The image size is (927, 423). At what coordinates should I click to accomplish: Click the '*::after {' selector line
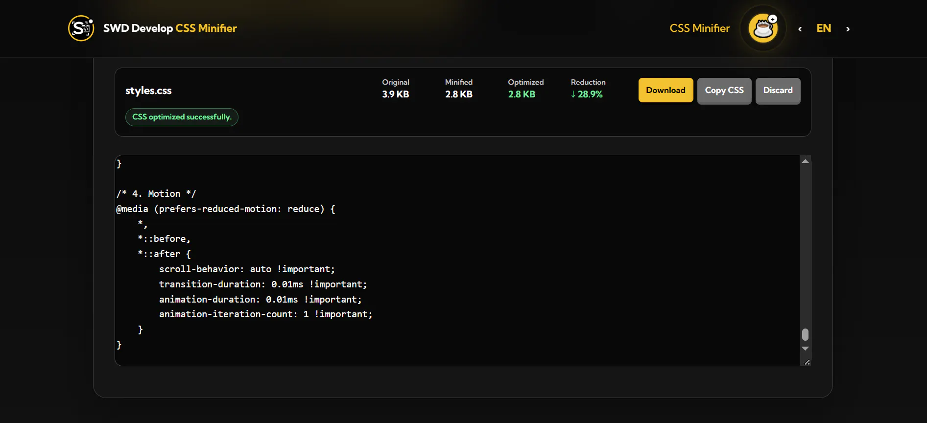pyautogui.click(x=164, y=254)
